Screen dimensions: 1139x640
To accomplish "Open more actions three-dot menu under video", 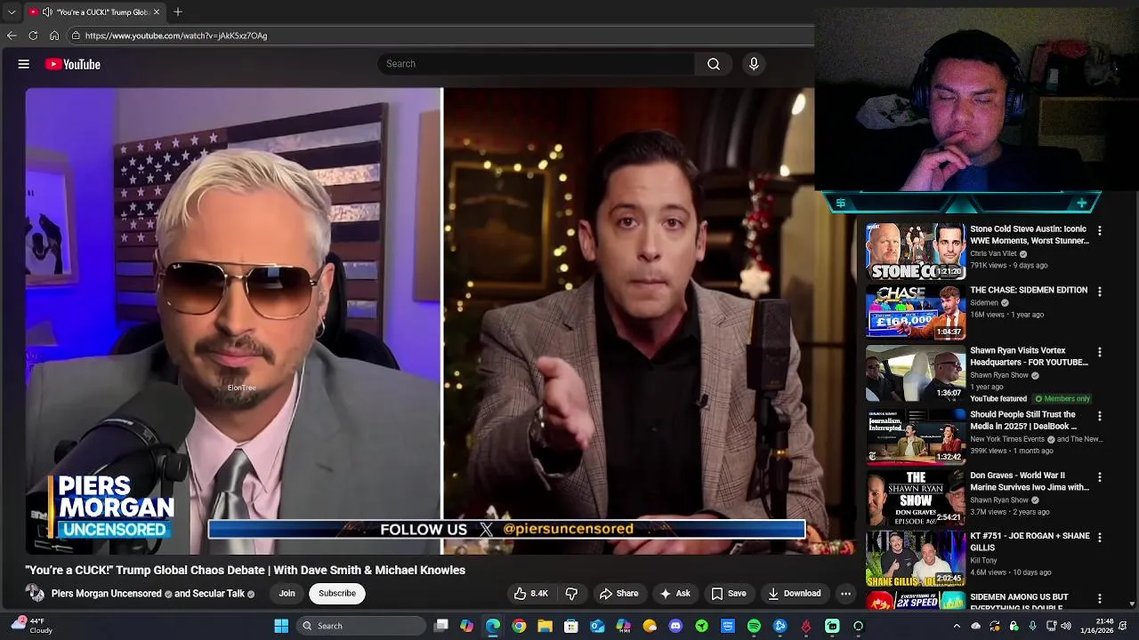I will pos(845,594).
